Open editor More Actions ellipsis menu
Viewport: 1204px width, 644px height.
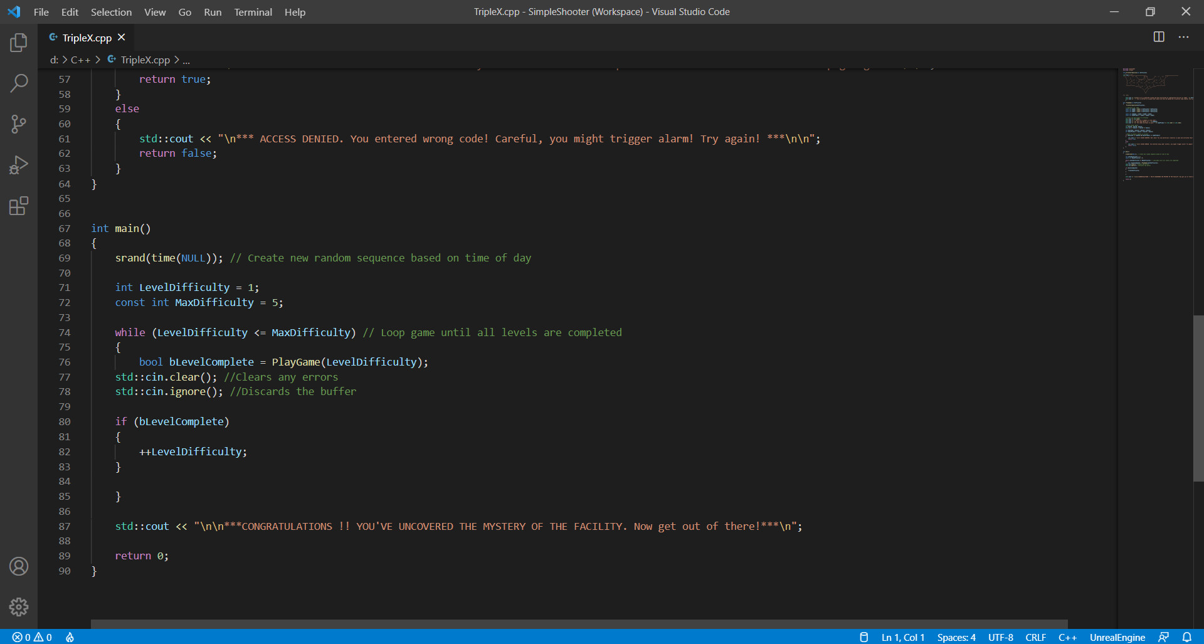[1183, 37]
